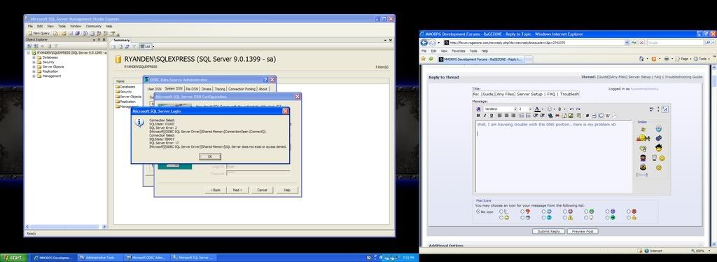Expand the Databases node in Object Explorer
The height and width of the screenshot is (262, 717).
(x=34, y=57)
